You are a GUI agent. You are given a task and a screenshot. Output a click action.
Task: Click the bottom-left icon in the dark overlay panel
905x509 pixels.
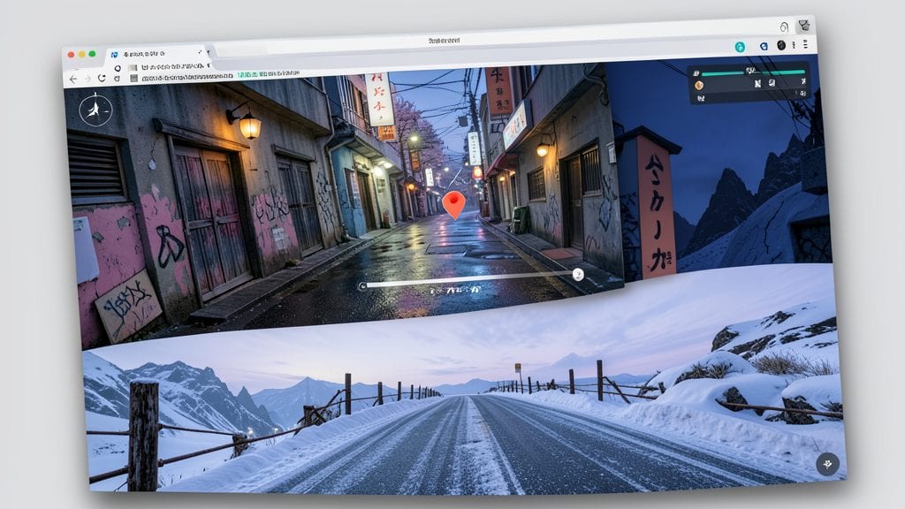[x=701, y=98]
